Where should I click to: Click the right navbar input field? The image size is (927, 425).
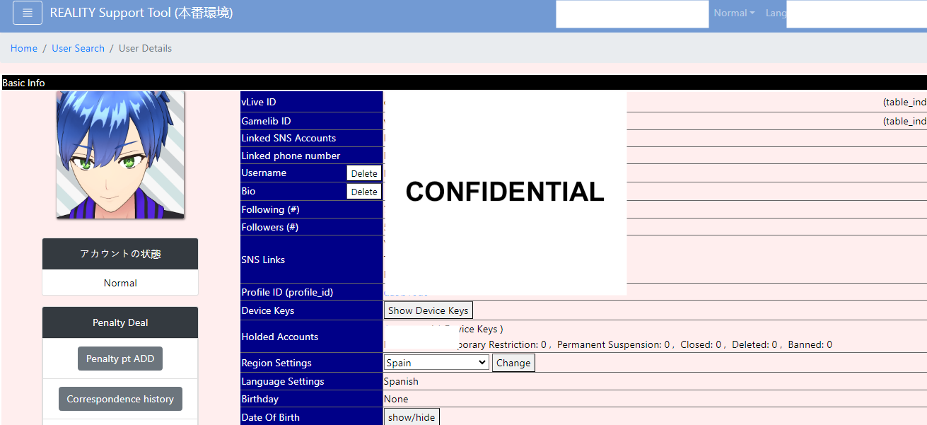[x=856, y=14]
